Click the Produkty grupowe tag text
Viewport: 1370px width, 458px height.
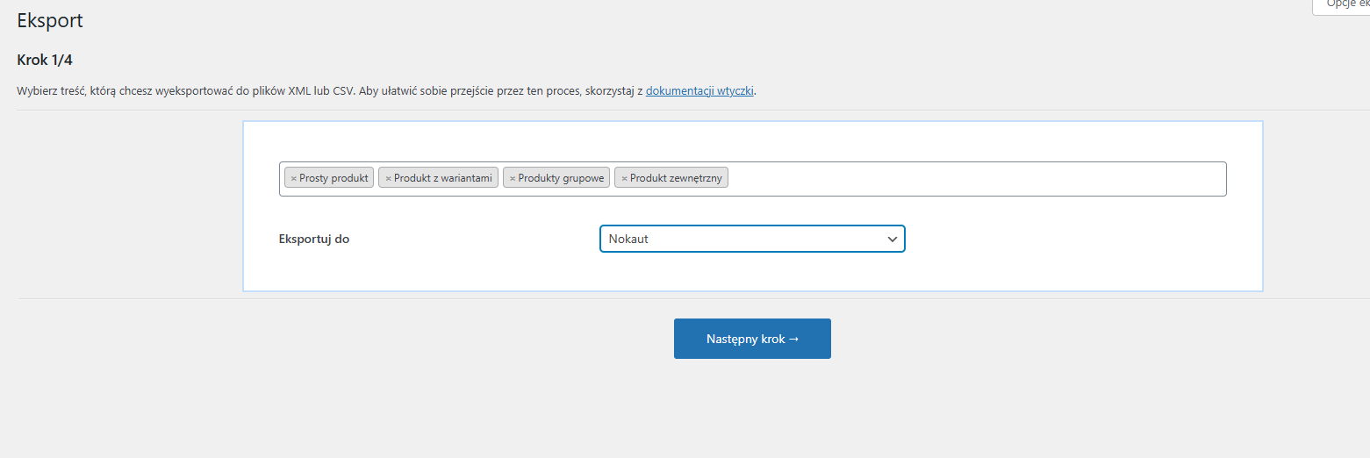[x=561, y=178]
